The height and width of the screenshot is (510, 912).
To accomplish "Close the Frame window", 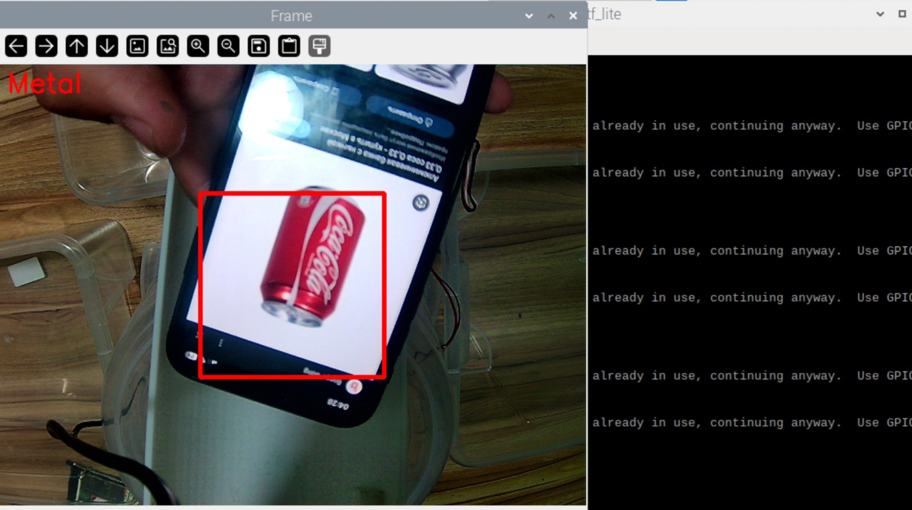I will pyautogui.click(x=573, y=16).
